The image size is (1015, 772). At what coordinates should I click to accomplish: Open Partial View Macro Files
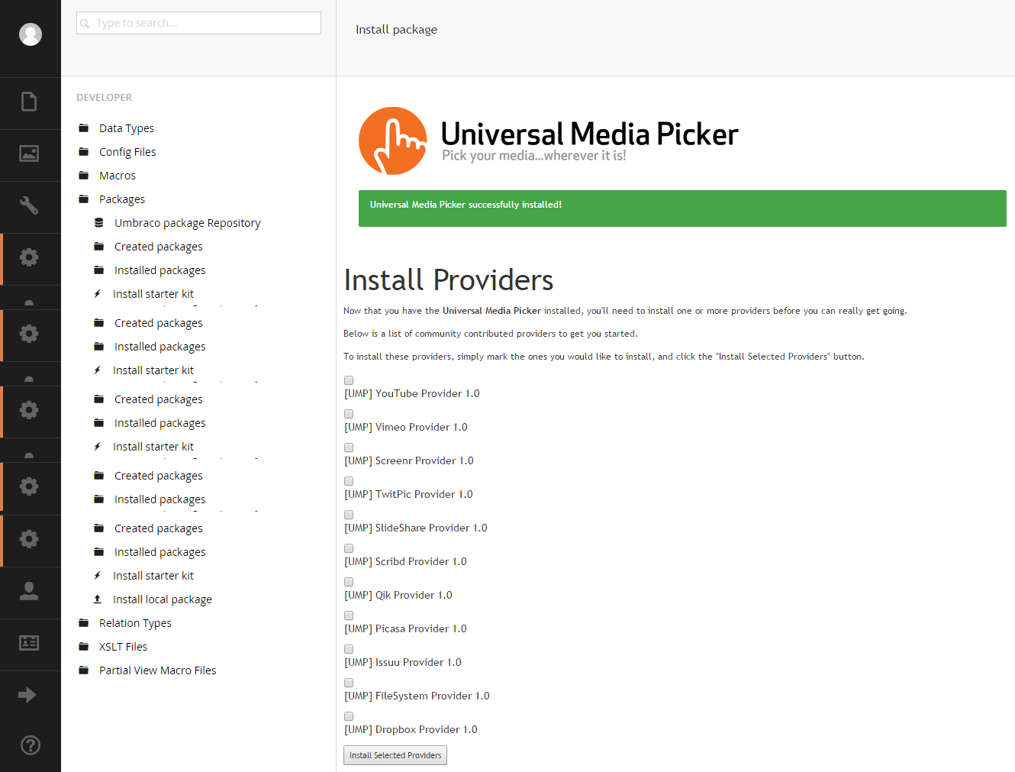[157, 670]
